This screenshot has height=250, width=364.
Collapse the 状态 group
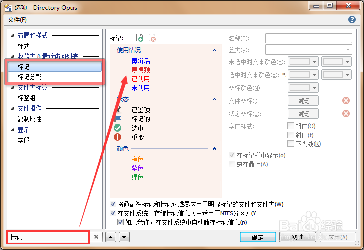215,99
